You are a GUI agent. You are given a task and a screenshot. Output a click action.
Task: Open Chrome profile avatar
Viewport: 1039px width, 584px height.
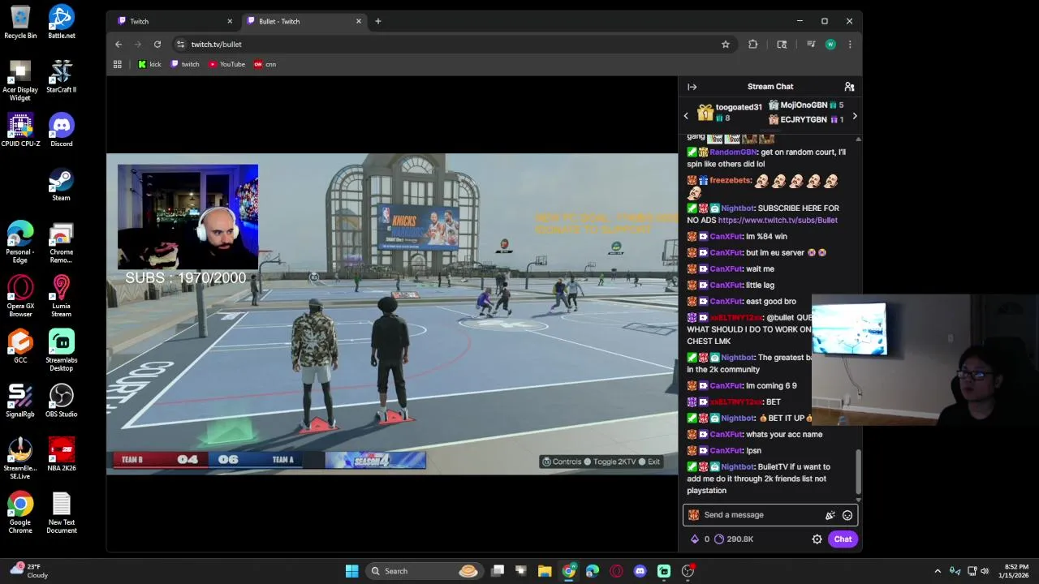(830, 45)
